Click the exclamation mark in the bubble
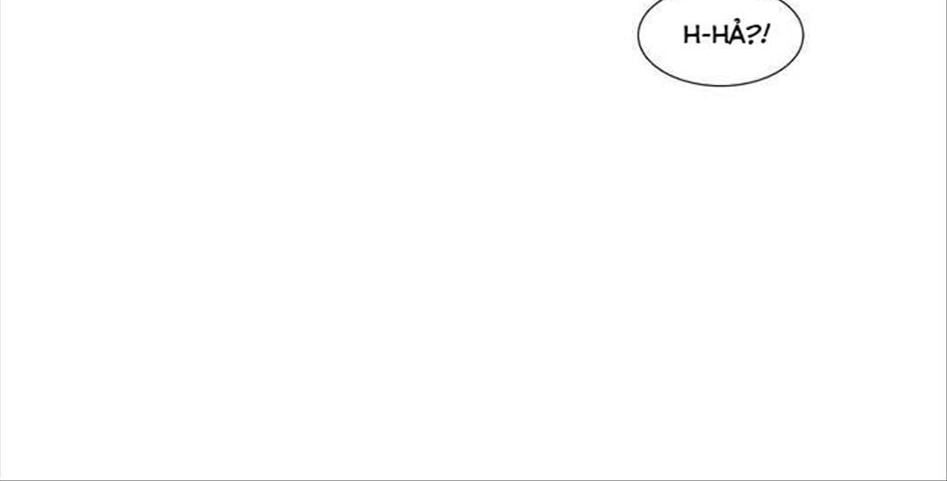Viewport: 947px width, 481px height. coord(765,36)
